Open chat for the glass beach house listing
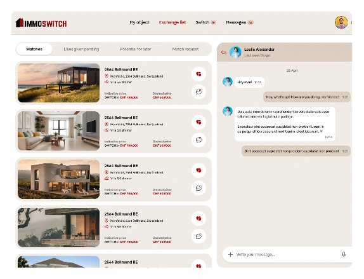This screenshot has width=364, height=279. click(198, 92)
